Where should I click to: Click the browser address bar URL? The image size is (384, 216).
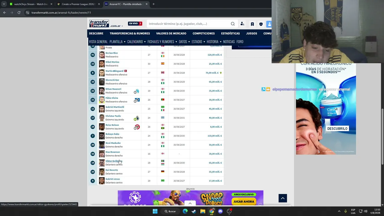click(61, 13)
